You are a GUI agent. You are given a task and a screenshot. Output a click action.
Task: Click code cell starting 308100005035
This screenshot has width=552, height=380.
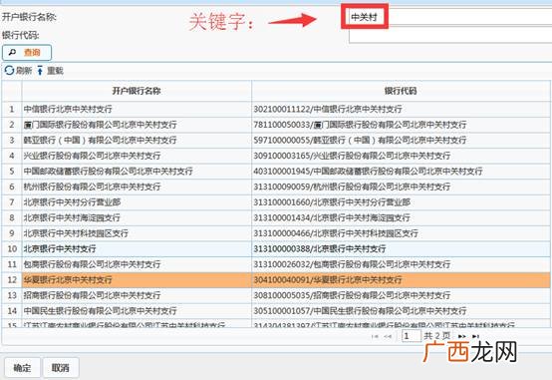[x=401, y=295]
